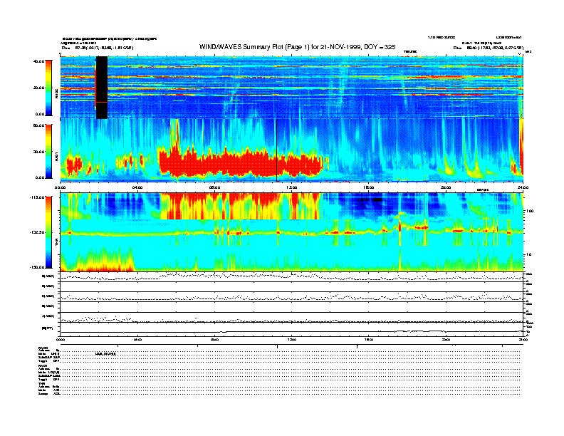This screenshot has height=436, width=564.
Task: Click the 20.00 label on RAD2 color bar
Action: coord(38,88)
